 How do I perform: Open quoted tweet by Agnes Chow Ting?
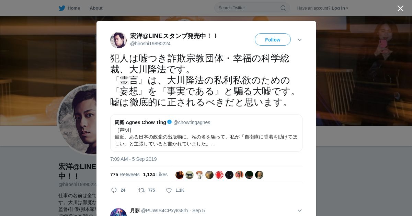[206, 133]
